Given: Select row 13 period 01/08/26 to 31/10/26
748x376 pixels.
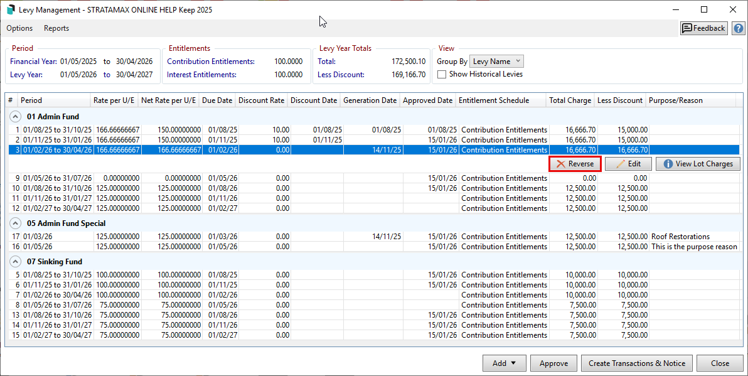Looking at the screenshot, I should [373, 315].
